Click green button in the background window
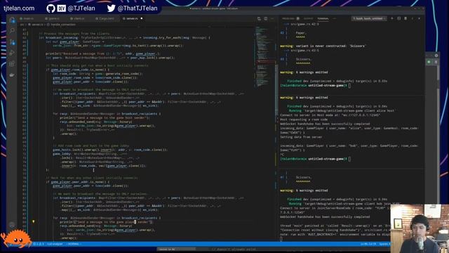The width and height of the screenshot is (449, 253). [429, 62]
